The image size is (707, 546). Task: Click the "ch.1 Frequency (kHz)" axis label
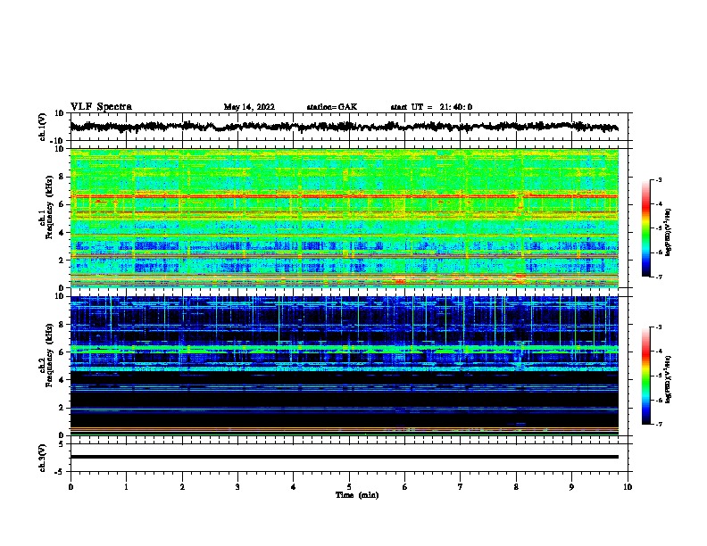tap(46, 206)
